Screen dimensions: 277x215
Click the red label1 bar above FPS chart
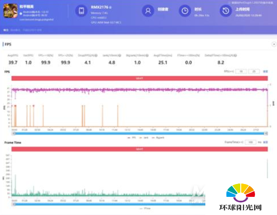pyautogui.click(x=139, y=78)
